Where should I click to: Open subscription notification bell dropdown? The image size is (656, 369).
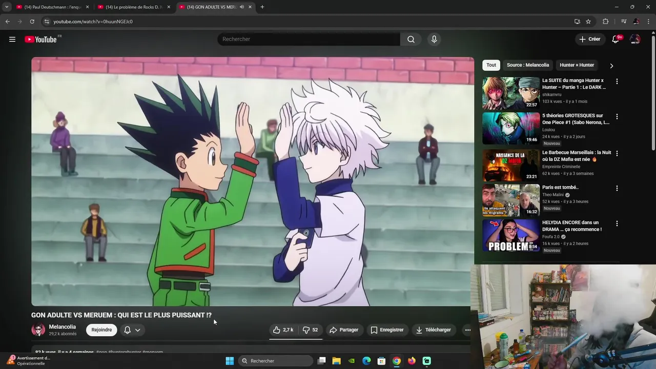click(132, 330)
